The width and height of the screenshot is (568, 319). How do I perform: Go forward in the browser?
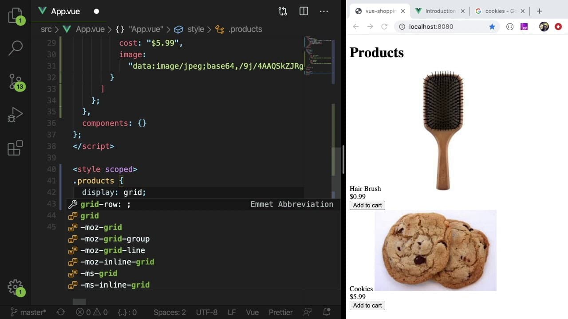(x=370, y=27)
